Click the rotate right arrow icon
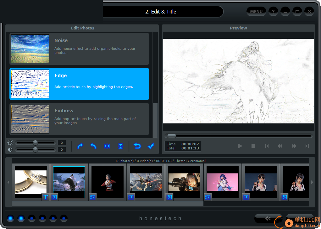321x229 pixels. tap(80, 146)
